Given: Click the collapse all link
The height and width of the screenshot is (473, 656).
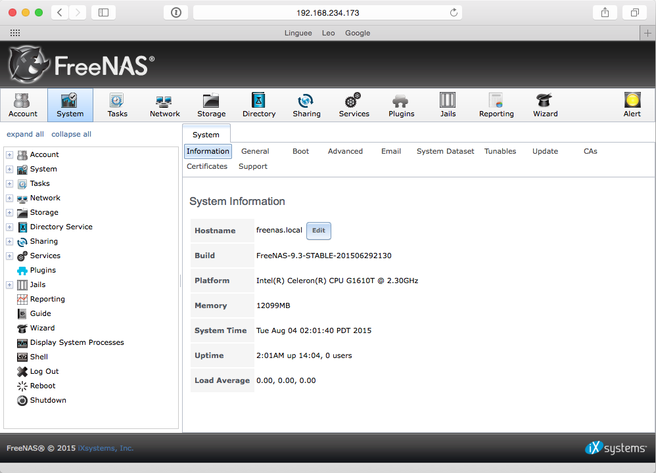Looking at the screenshot, I should click(x=71, y=134).
